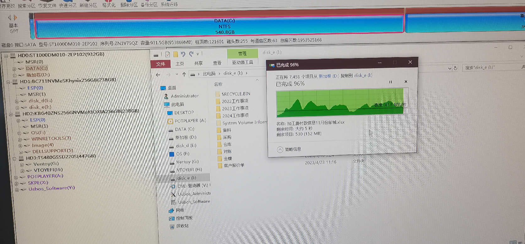This screenshot has height=244, width=525.
Task: Select 新加卷 (D:) in navigation pane
Action: point(186,137)
